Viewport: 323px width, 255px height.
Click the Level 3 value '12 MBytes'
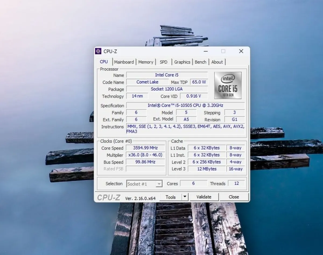click(x=206, y=169)
